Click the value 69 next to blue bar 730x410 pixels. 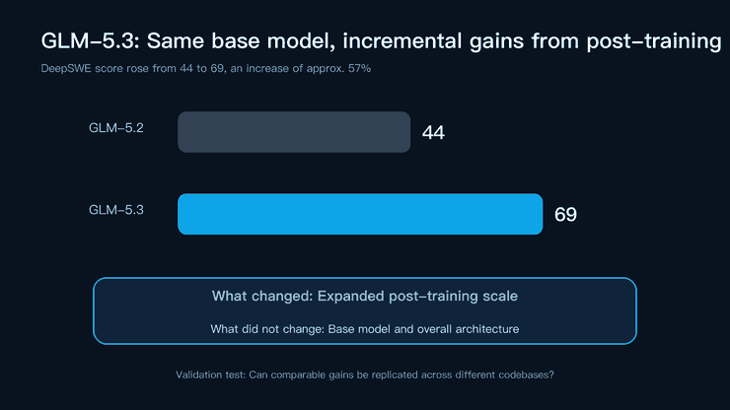click(x=565, y=215)
